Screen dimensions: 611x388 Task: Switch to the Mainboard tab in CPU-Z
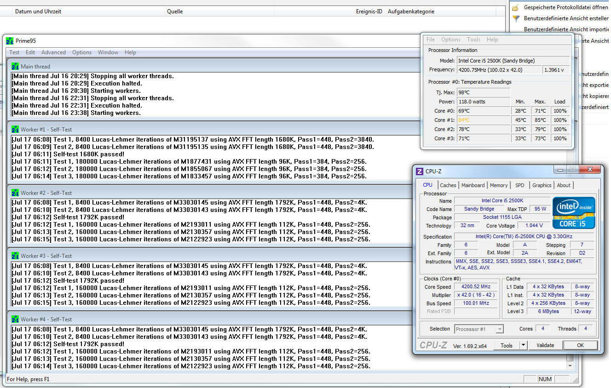point(473,185)
